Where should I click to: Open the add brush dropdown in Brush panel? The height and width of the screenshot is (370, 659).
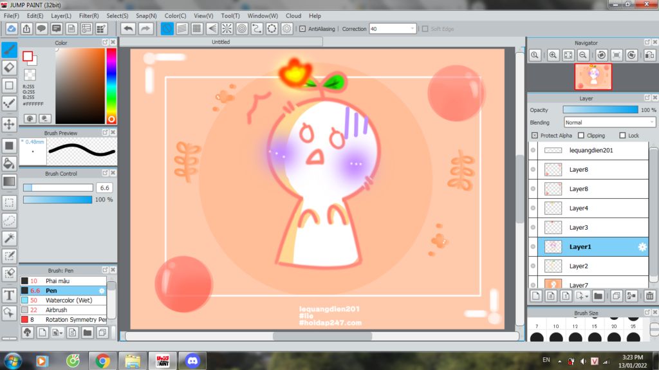point(61,333)
